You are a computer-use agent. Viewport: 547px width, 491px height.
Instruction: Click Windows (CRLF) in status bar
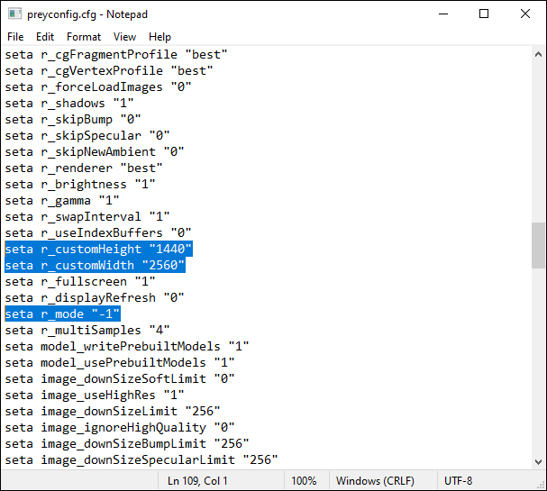click(x=375, y=481)
